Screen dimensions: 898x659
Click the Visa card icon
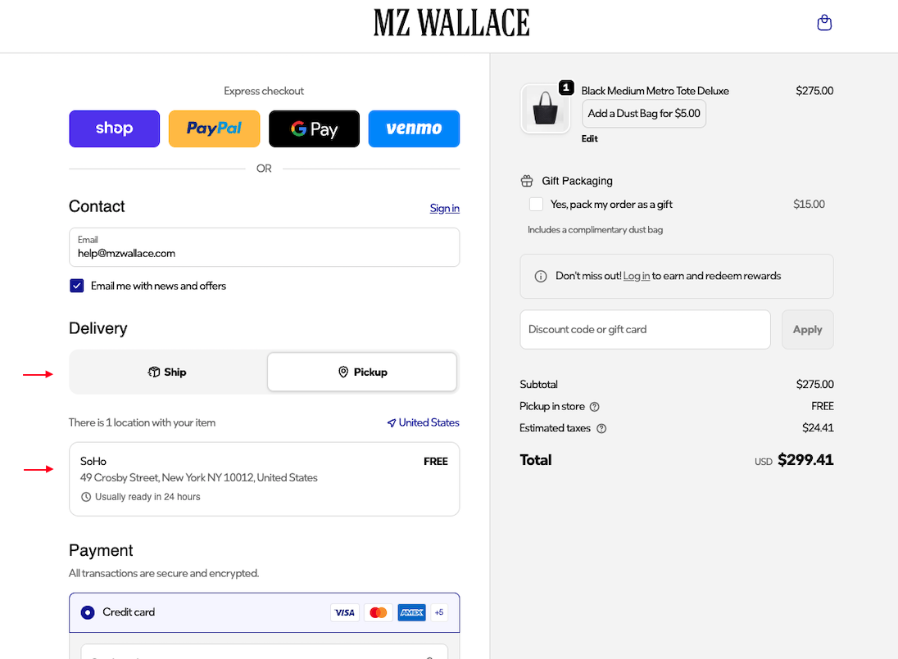(x=345, y=612)
